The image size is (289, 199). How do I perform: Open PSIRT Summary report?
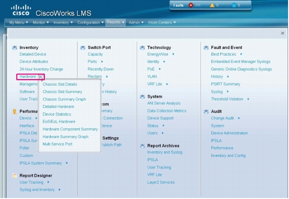click(225, 84)
